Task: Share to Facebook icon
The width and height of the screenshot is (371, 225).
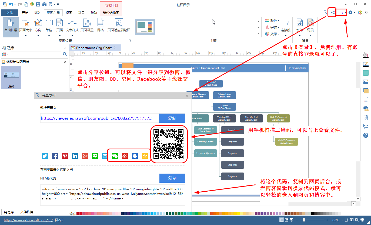Action: point(55,156)
